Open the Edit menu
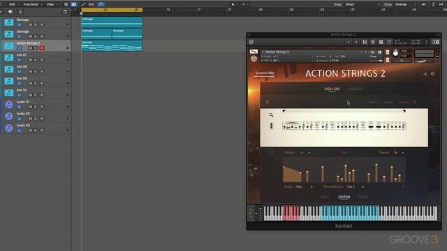 click(x=12, y=4)
